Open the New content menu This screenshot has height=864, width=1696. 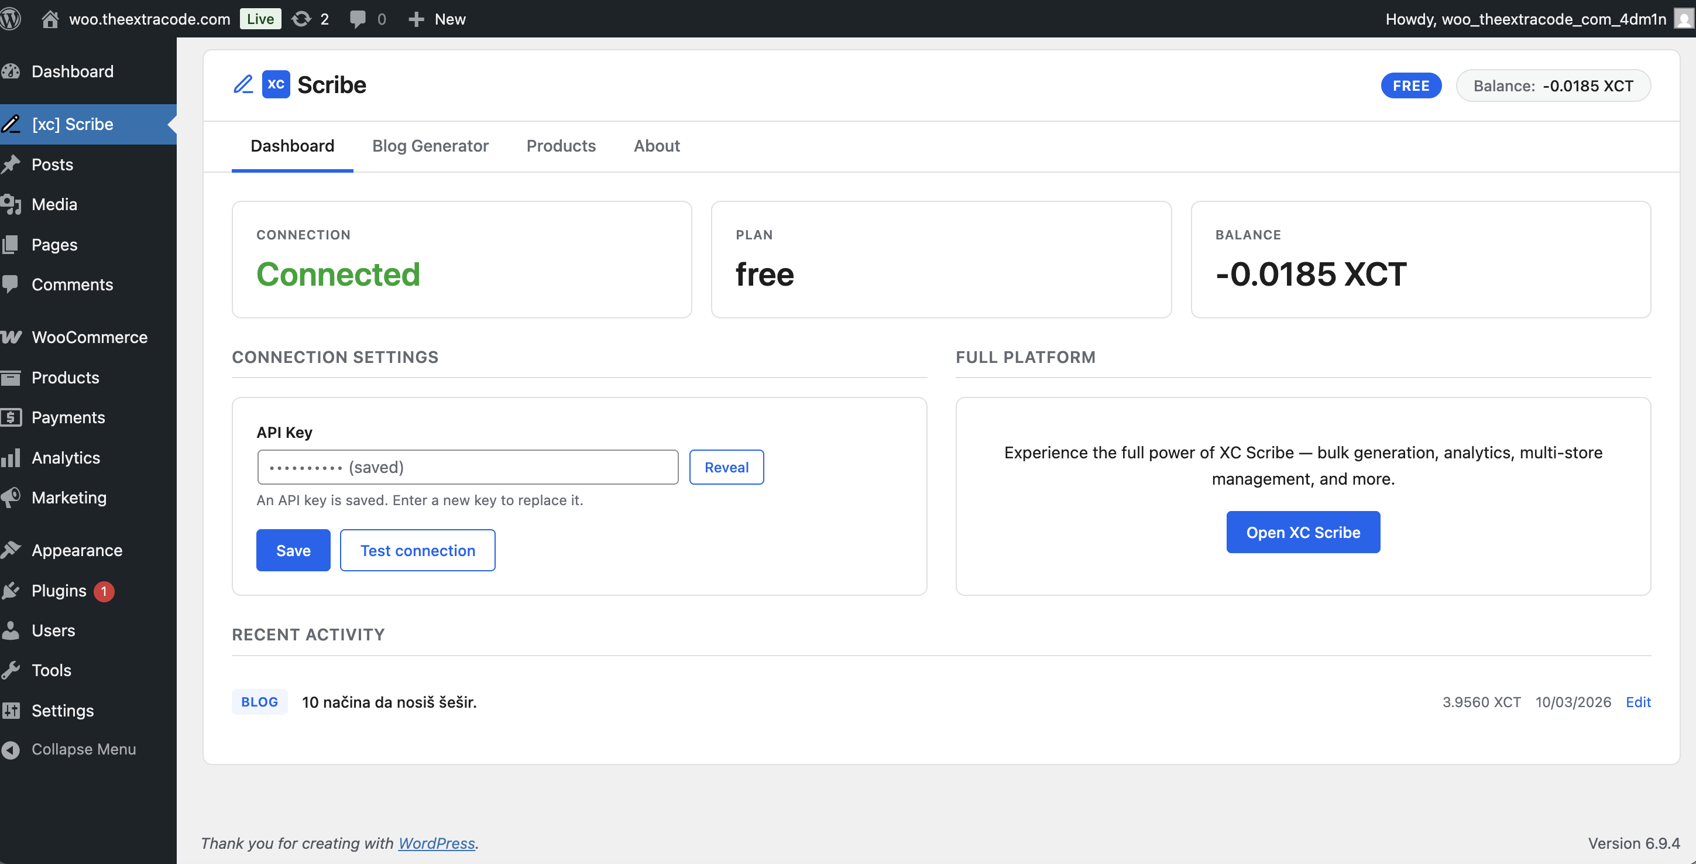pos(437,19)
